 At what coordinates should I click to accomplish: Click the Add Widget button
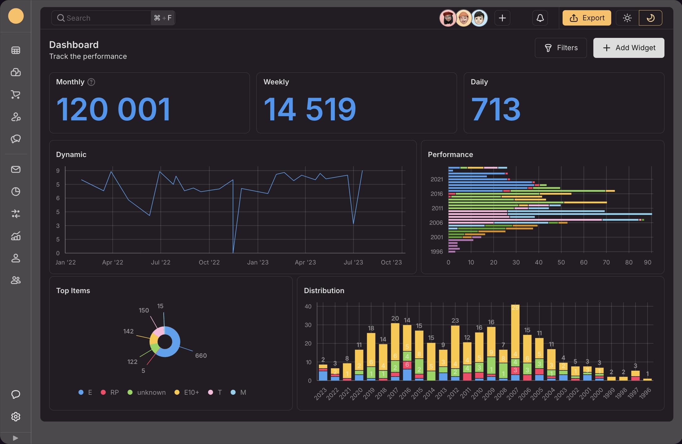[628, 48]
